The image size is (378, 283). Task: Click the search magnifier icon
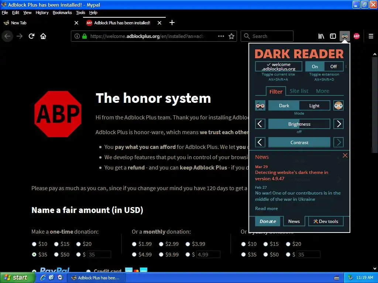(x=247, y=36)
